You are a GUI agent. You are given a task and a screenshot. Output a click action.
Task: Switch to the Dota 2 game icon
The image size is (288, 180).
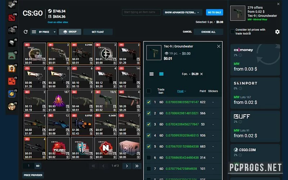pos(12,18)
